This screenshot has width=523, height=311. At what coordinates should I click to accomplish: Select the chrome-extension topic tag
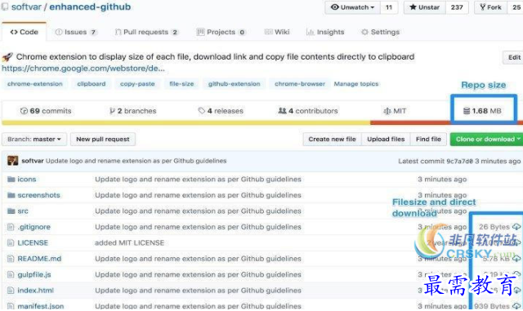point(35,84)
